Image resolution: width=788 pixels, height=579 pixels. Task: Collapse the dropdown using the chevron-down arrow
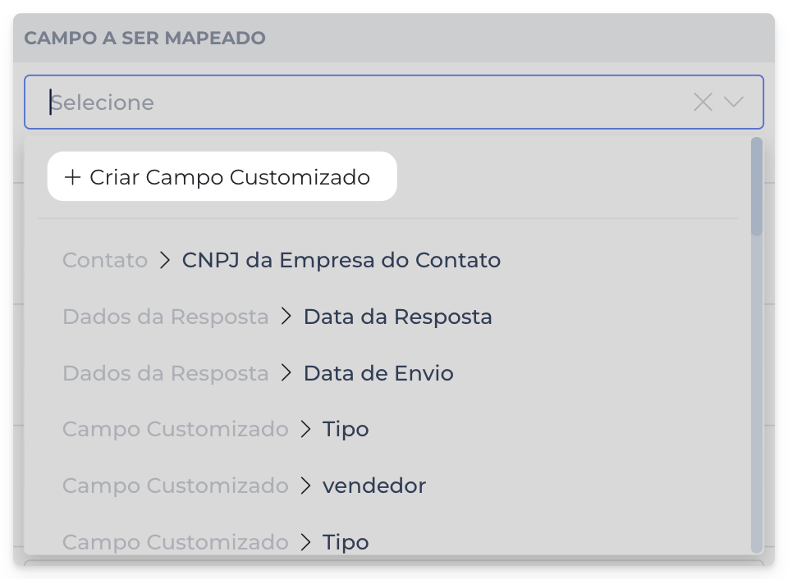click(733, 102)
